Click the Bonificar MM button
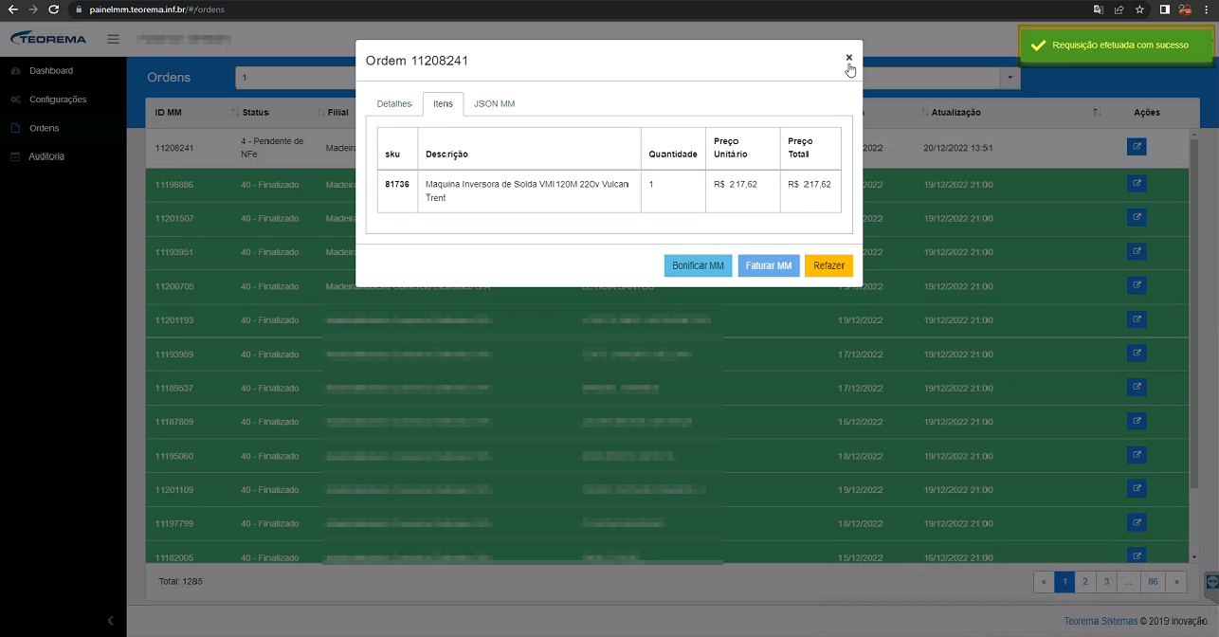This screenshot has width=1219, height=637. coord(698,266)
